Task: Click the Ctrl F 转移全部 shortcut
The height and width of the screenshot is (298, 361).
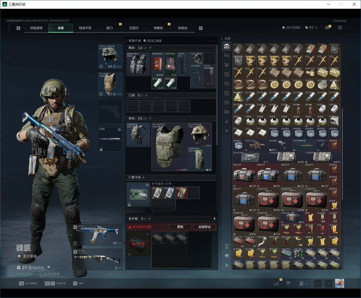Action: pos(55,283)
